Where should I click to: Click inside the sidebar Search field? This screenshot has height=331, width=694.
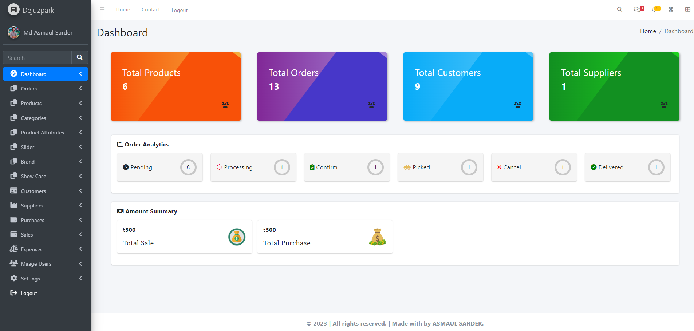37,58
